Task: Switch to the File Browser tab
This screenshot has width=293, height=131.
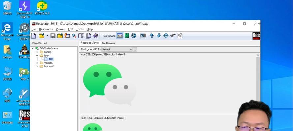Action: point(108,43)
